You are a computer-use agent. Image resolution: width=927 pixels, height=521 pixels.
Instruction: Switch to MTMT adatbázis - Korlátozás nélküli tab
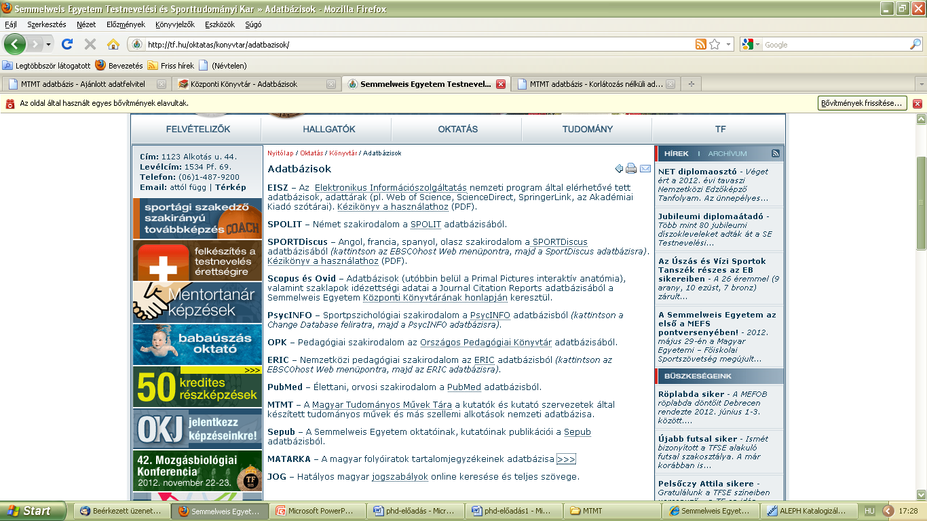tap(595, 84)
